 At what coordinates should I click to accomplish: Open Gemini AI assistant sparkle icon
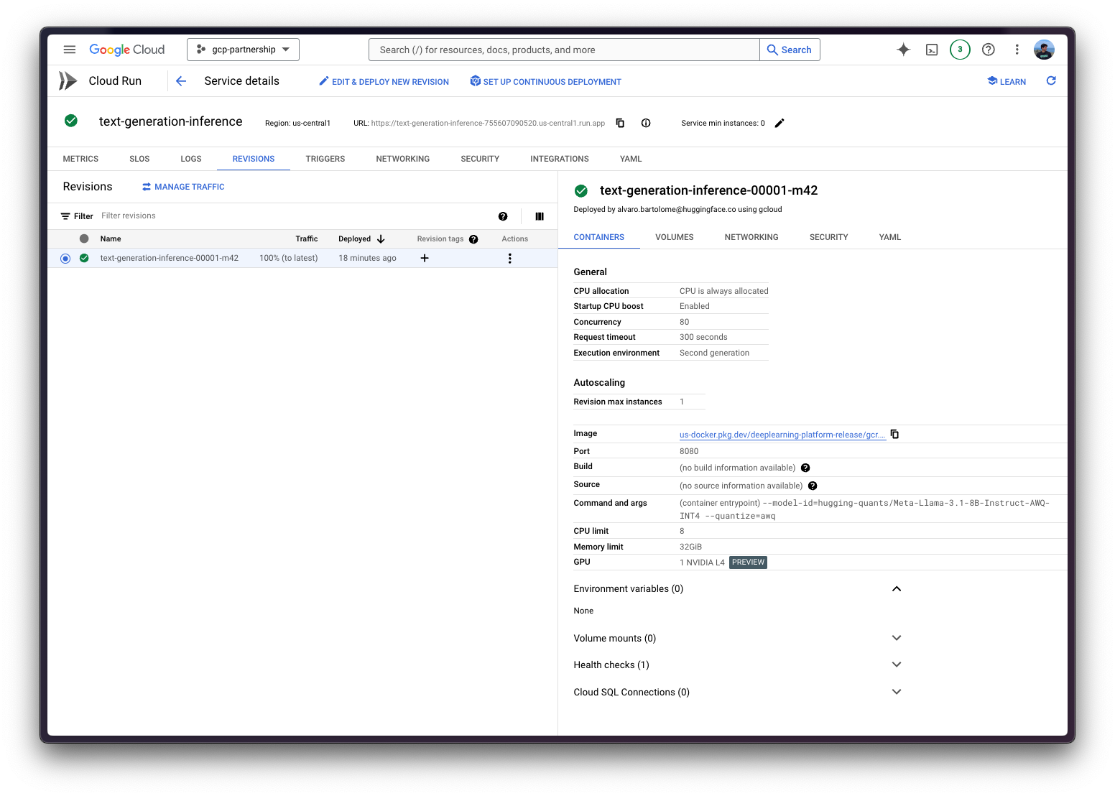(903, 50)
